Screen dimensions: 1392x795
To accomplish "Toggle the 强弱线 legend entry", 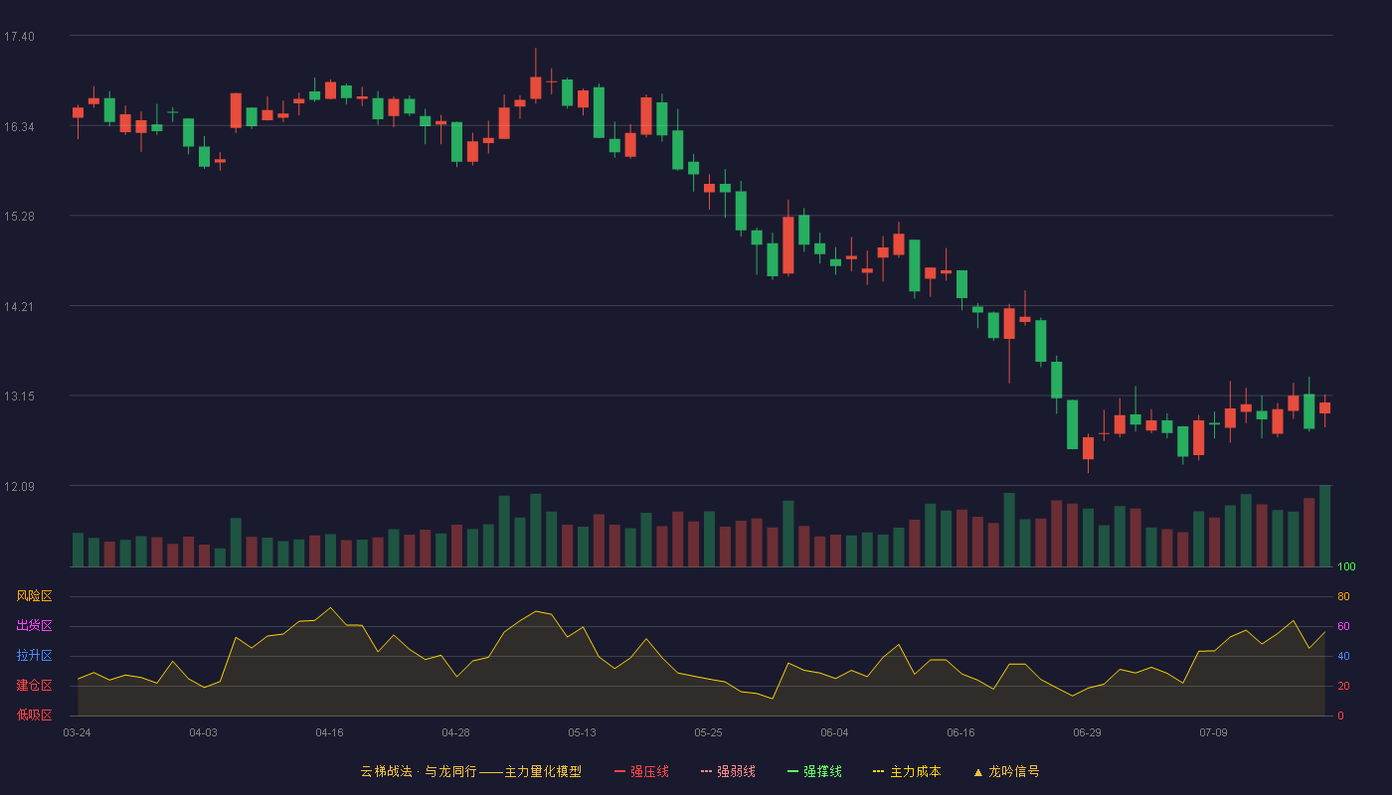I will click(x=728, y=771).
